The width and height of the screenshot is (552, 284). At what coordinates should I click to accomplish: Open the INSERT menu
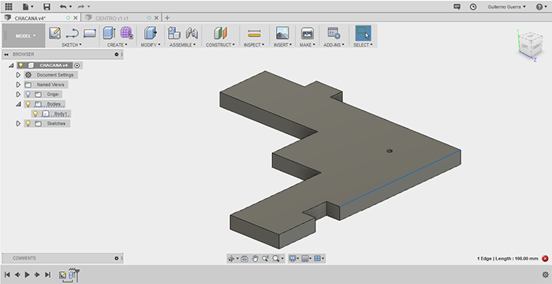tap(282, 45)
